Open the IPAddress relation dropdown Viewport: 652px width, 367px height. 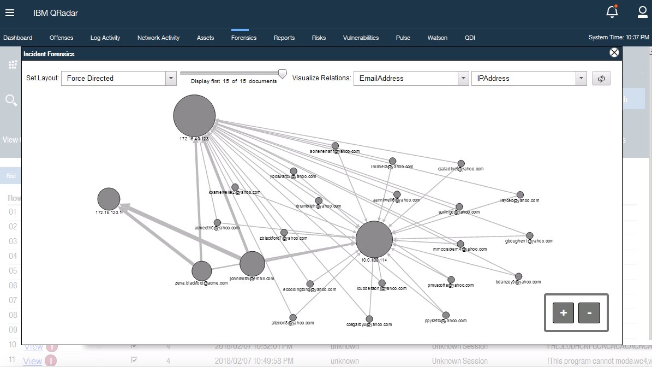(x=529, y=78)
